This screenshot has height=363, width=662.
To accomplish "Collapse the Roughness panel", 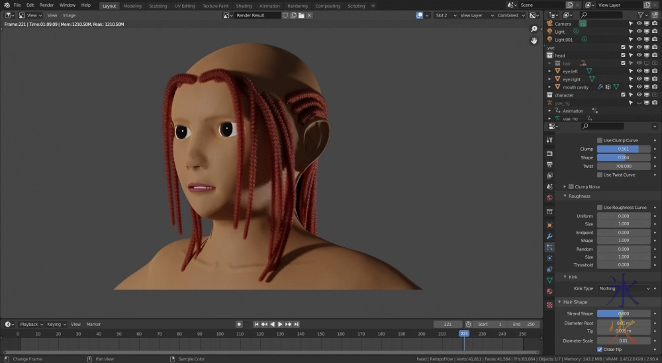I will click(579, 196).
